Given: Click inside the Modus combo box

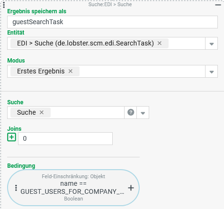Looking at the screenshot, I should coord(142,71).
